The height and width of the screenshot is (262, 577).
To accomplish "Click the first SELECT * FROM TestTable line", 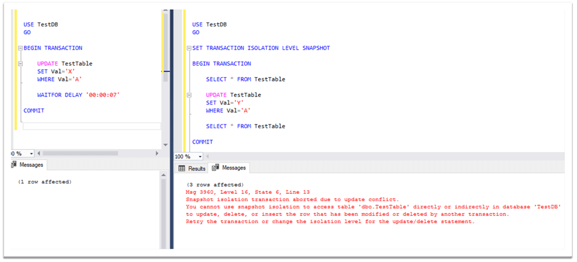I will tap(246, 80).
